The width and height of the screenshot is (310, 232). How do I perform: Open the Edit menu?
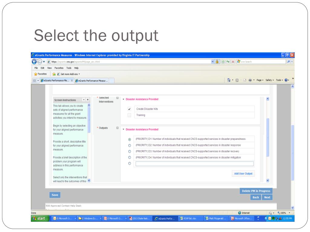tap(42, 68)
